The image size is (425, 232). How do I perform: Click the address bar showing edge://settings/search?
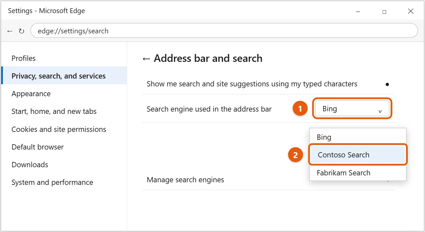click(x=224, y=31)
